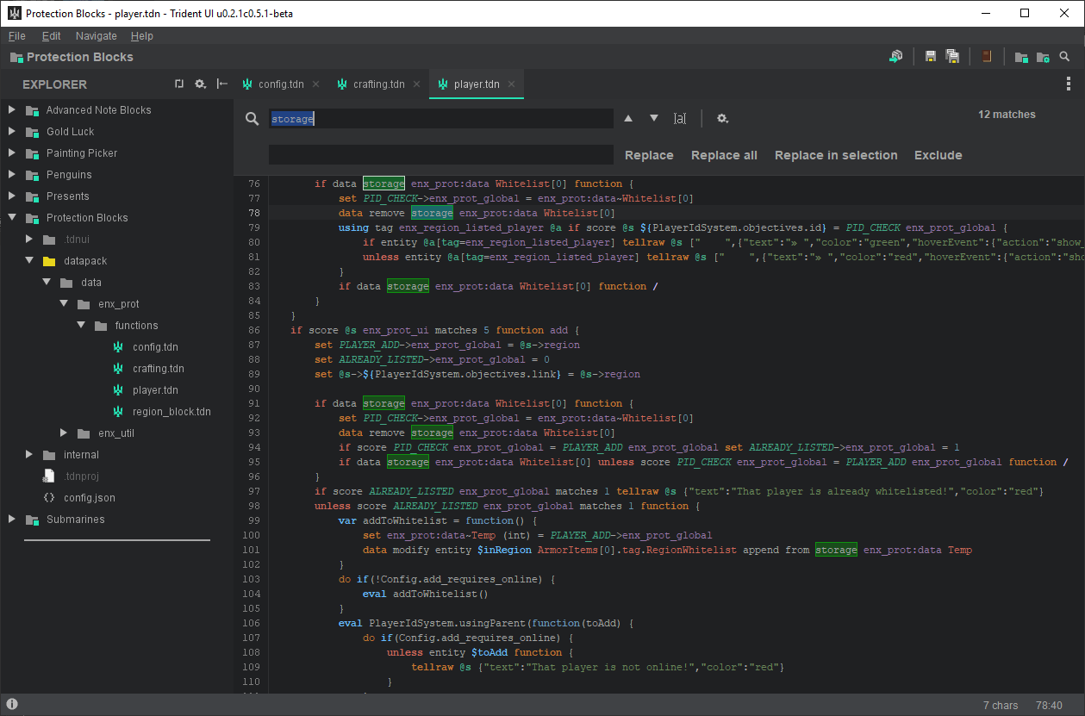Toggle the select-all-matches [a] option
The image size is (1085, 716).
[680, 118]
